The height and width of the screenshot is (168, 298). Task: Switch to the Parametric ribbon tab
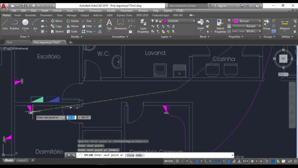pos(46,15)
